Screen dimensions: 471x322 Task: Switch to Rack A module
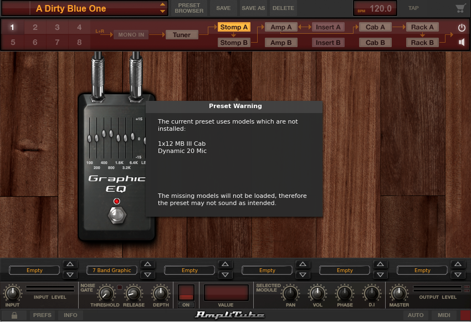coord(422,27)
